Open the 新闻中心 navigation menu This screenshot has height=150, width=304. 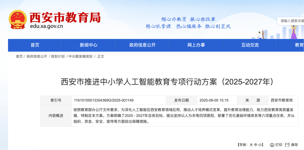[x=89, y=45]
